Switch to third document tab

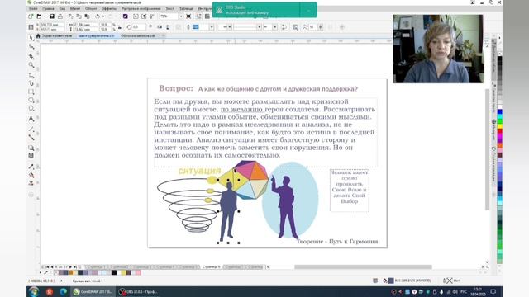click(x=138, y=35)
